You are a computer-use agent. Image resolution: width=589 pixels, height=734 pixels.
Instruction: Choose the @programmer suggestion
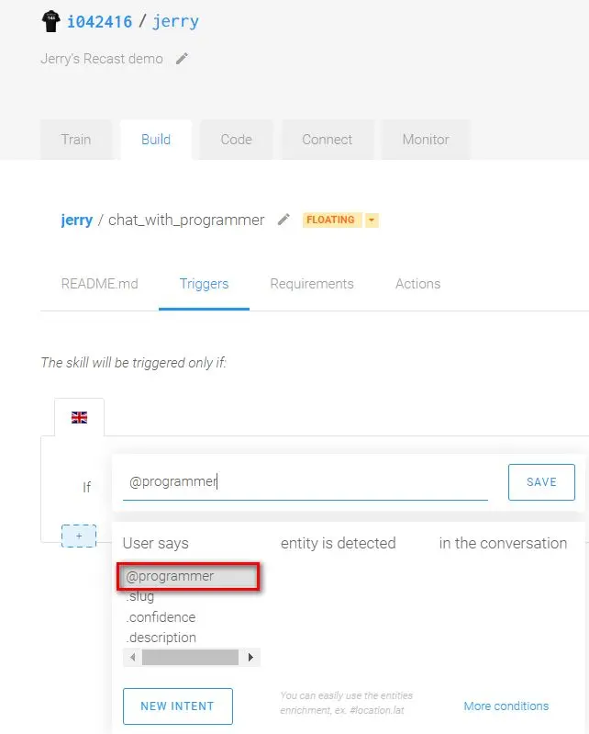[188, 576]
